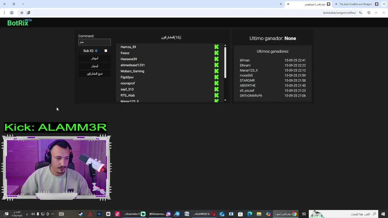Screen dimensions: 388x218
Task: Open Microsoft Edge from the taskbar
Action: (250, 214)
